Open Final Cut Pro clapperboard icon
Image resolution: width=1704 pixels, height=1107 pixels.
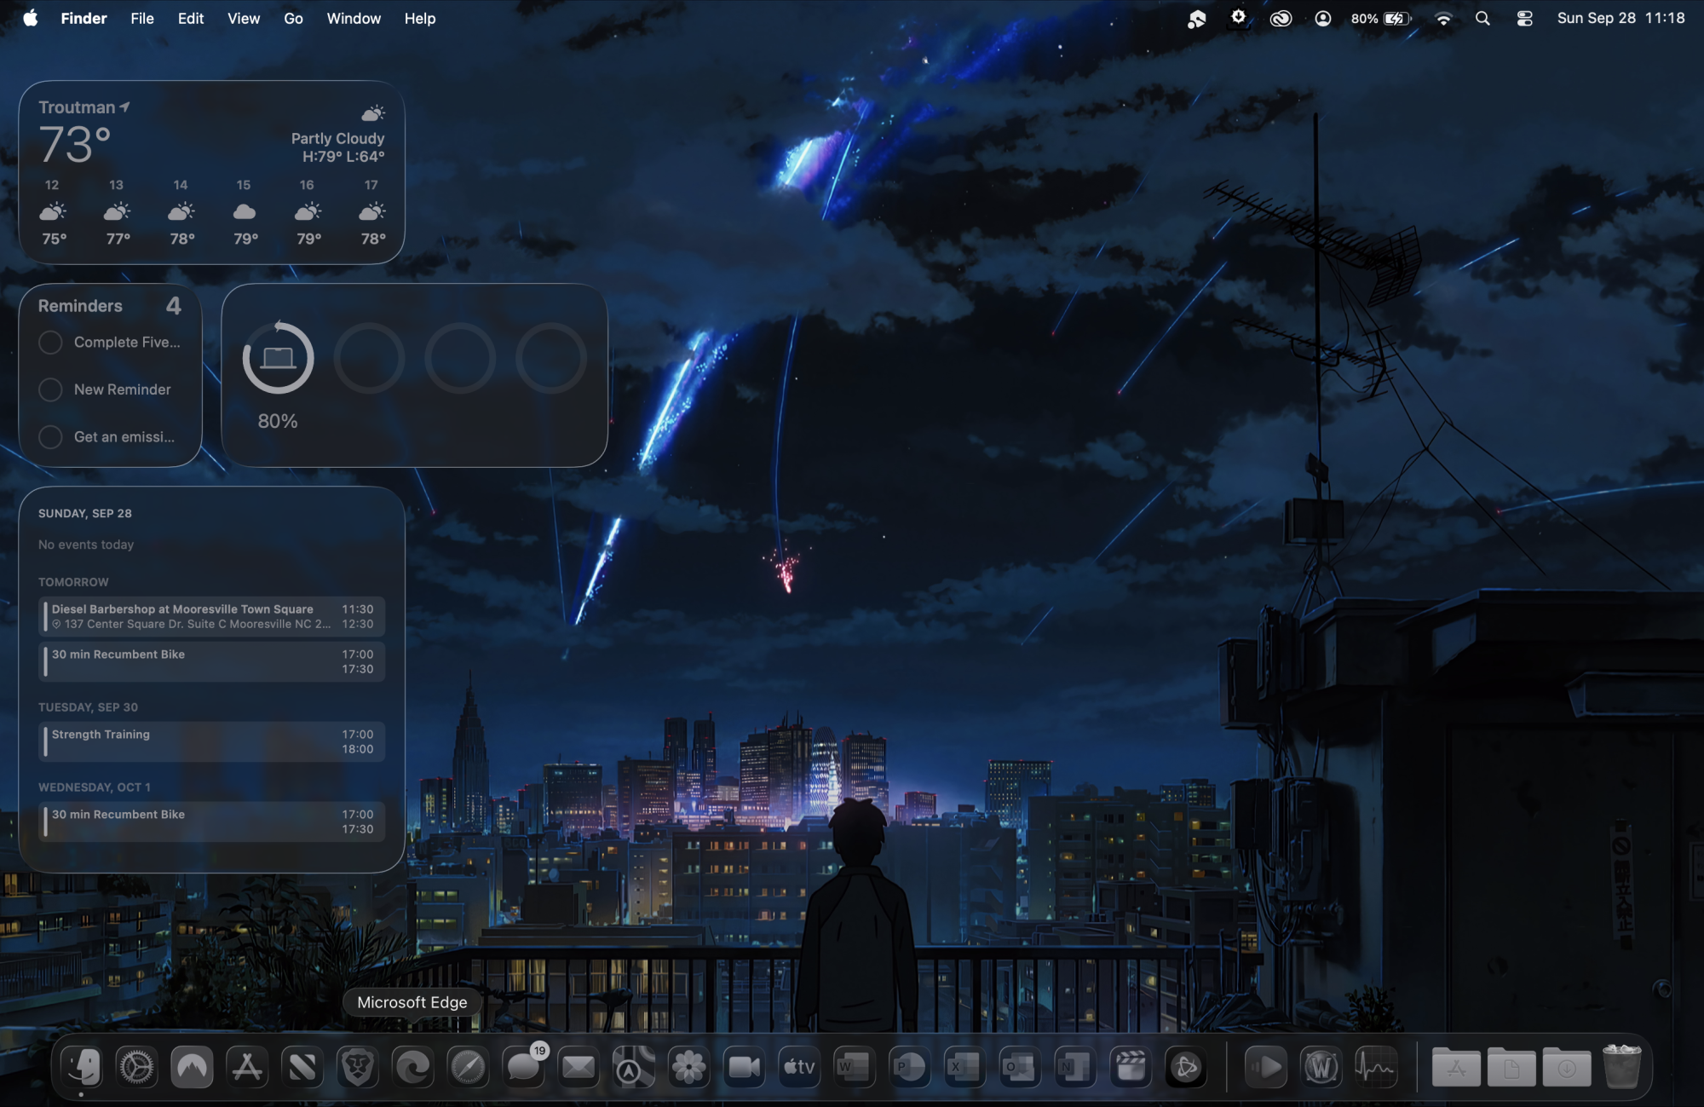pyautogui.click(x=1131, y=1067)
